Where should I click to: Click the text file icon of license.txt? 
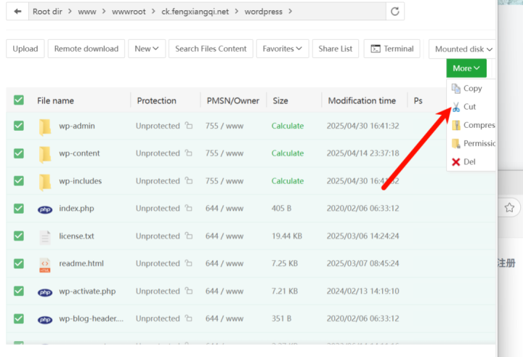tap(45, 237)
